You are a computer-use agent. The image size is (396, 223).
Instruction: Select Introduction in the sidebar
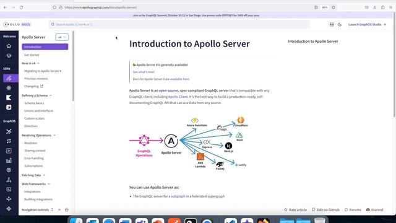click(x=45, y=47)
